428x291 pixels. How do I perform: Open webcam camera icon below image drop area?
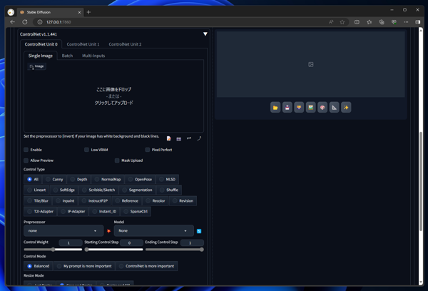click(x=179, y=138)
